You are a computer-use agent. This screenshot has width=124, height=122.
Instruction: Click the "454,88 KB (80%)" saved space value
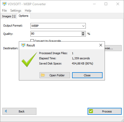[82, 63]
